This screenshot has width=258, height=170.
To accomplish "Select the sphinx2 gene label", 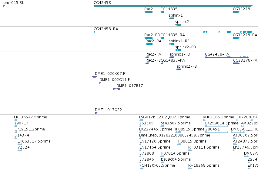I will coord(182,22).
